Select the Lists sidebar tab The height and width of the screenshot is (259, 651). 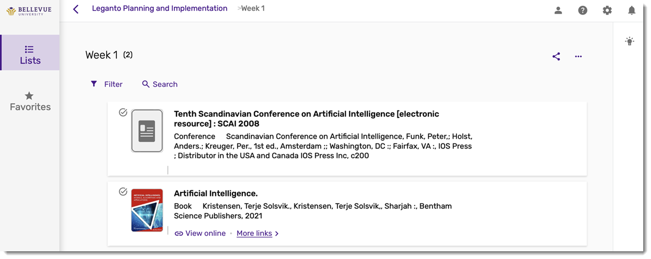coord(30,53)
